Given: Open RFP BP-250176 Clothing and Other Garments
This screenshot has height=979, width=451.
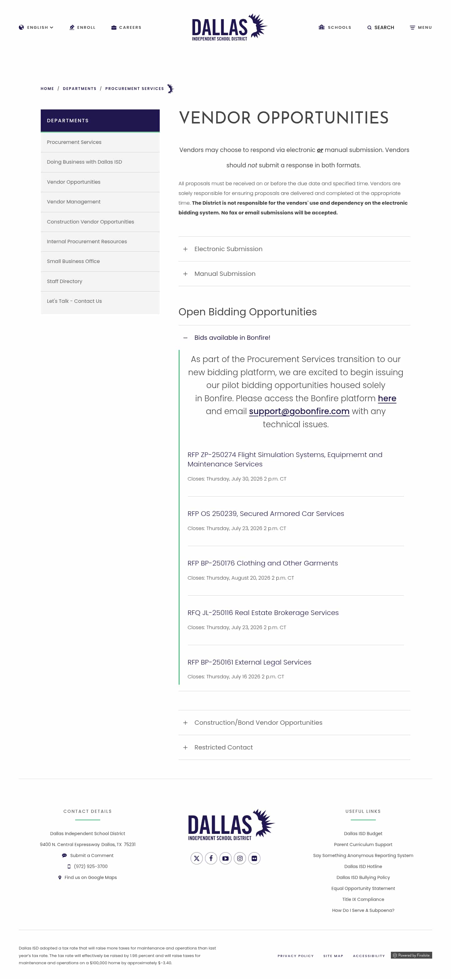Looking at the screenshot, I should 262,563.
